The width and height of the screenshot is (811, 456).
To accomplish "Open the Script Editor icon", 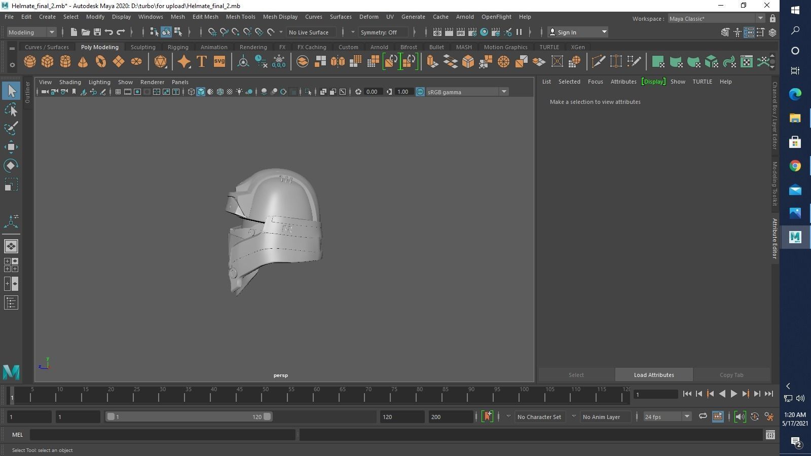I will 770,435.
